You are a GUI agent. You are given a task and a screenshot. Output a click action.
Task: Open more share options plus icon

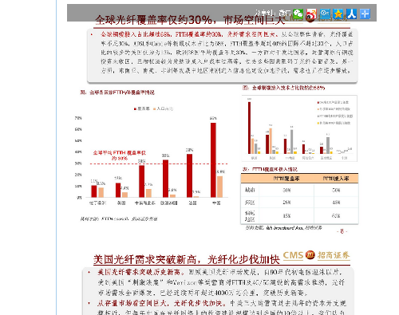(365, 14)
